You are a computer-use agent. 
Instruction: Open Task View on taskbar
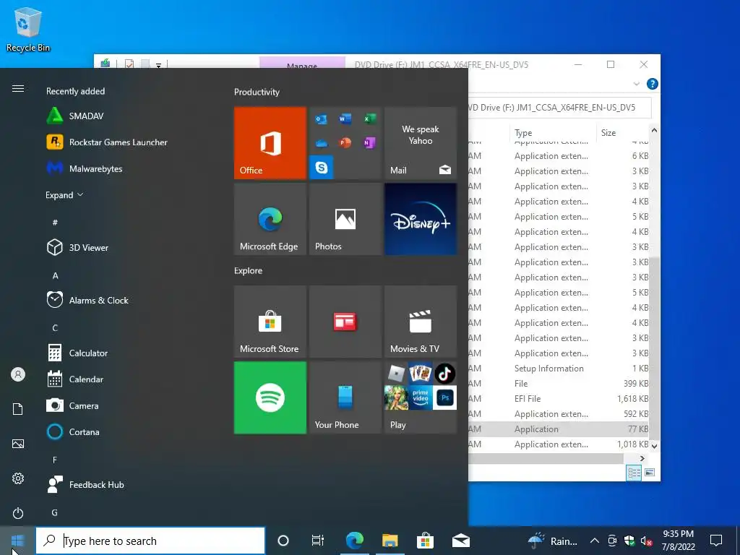point(318,541)
